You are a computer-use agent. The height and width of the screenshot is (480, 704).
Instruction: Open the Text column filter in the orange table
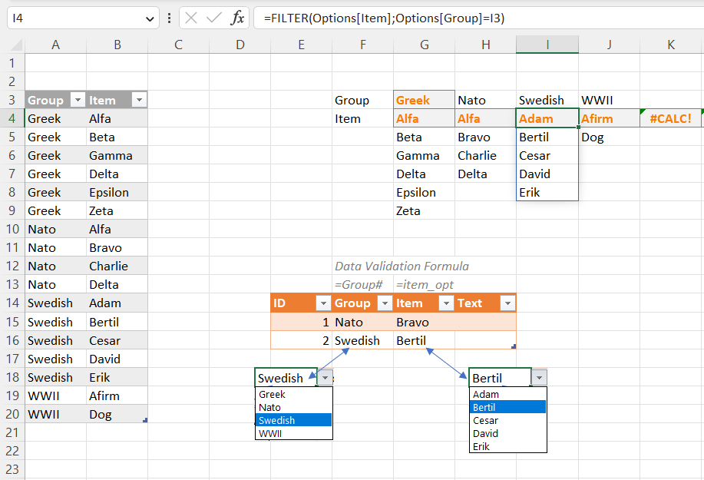(x=507, y=303)
